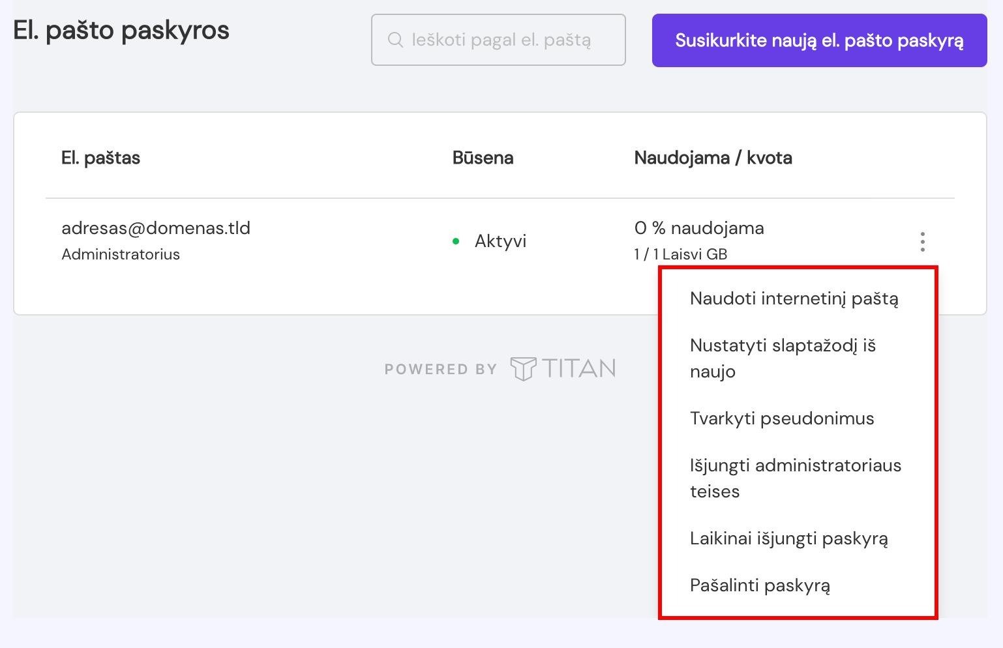Select 'Išjungti administratoriaus teises' menu item
The height and width of the screenshot is (648, 1003).
[795, 478]
